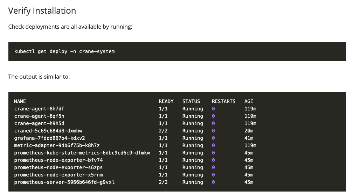353x195 pixels.
Task: Select the text 'Check deployments are all available by running:'
Action: (70, 27)
